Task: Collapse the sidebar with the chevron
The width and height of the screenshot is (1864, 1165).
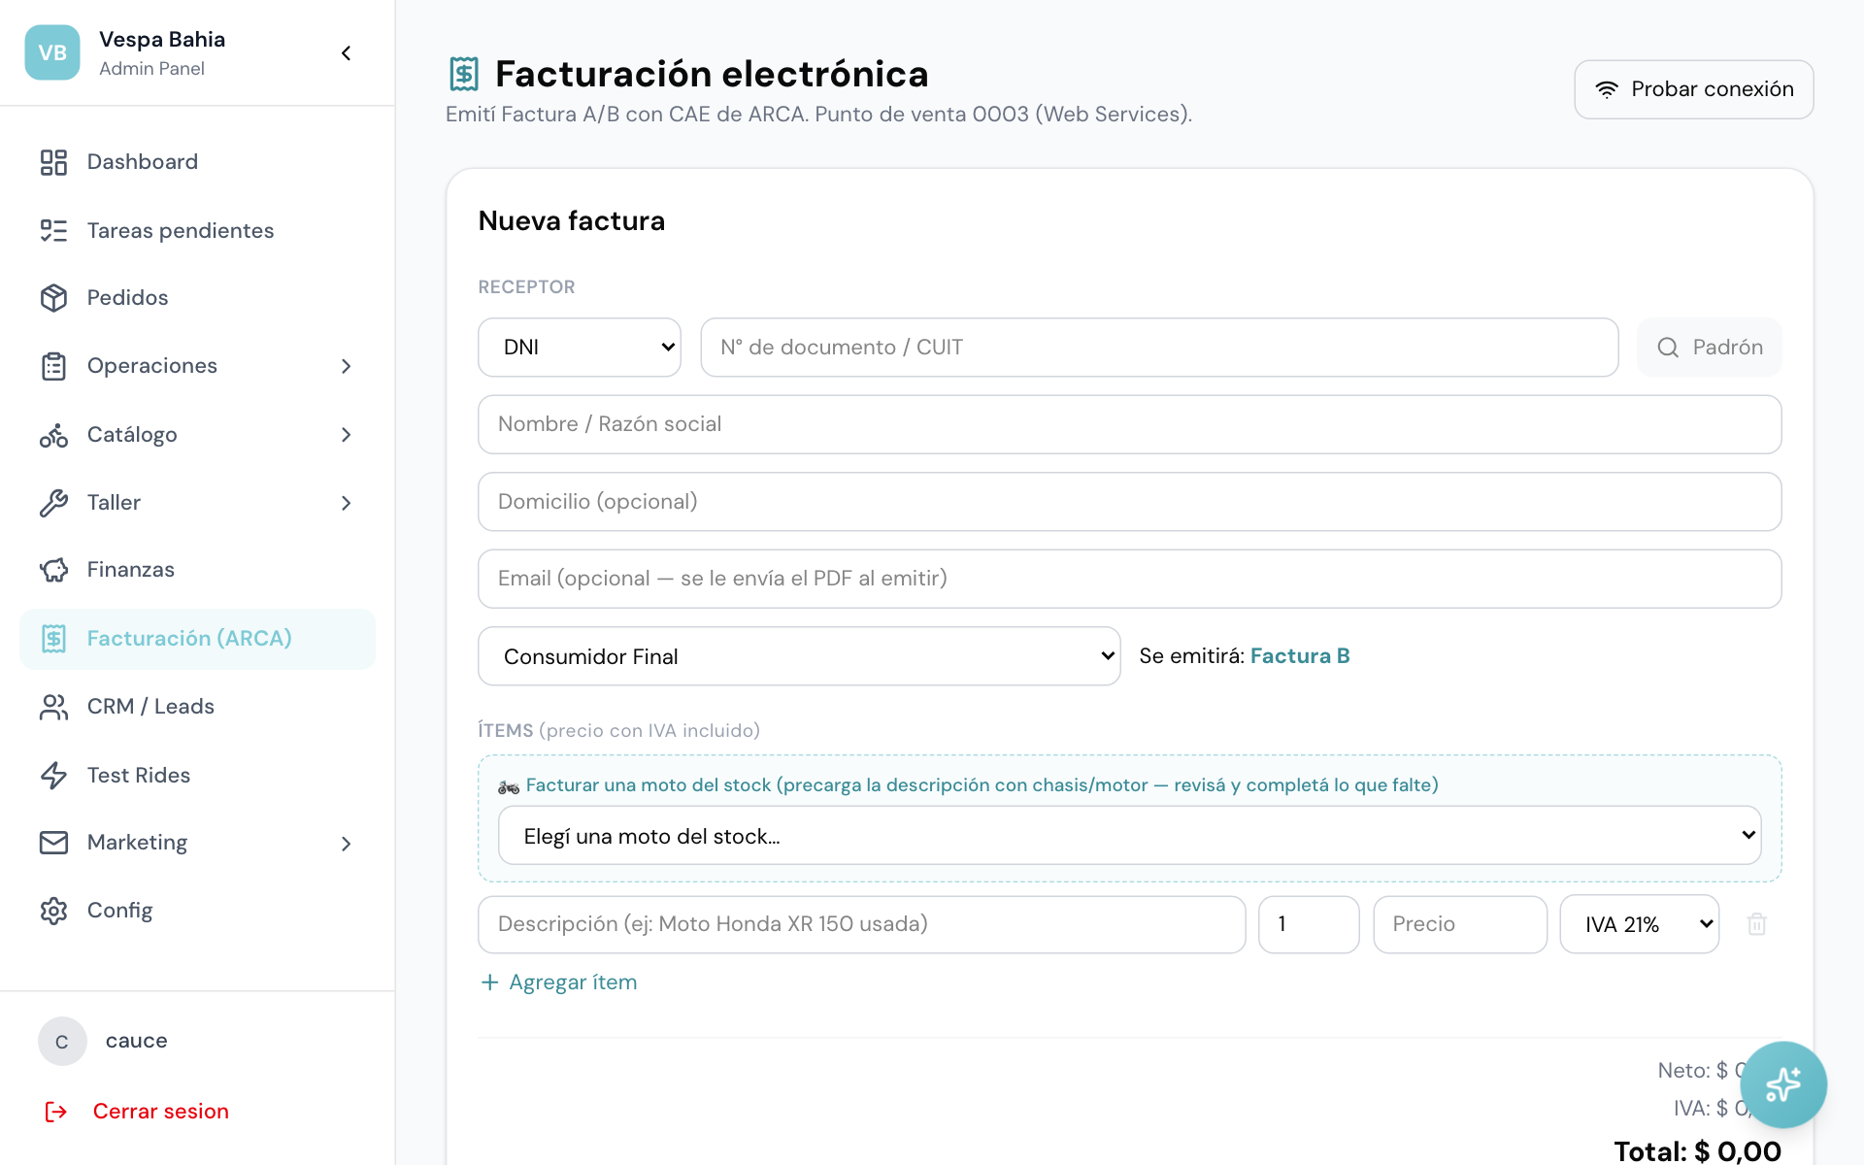Action: tap(347, 53)
